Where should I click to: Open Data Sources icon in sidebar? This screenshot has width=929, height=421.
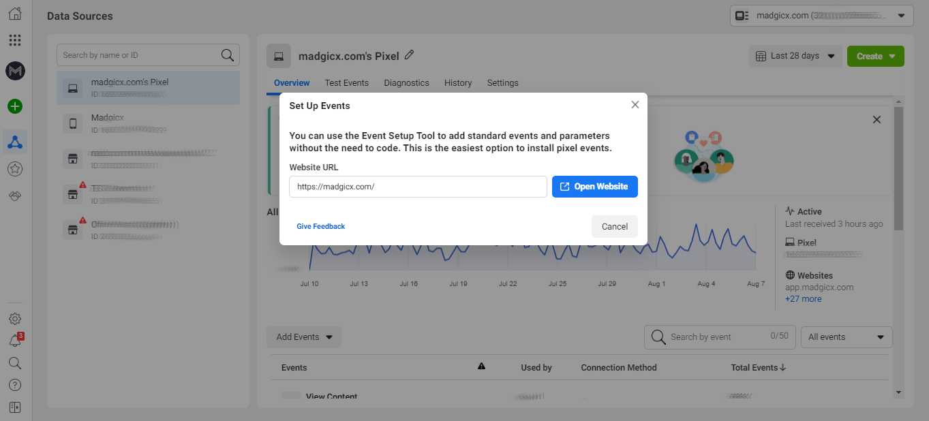point(15,142)
